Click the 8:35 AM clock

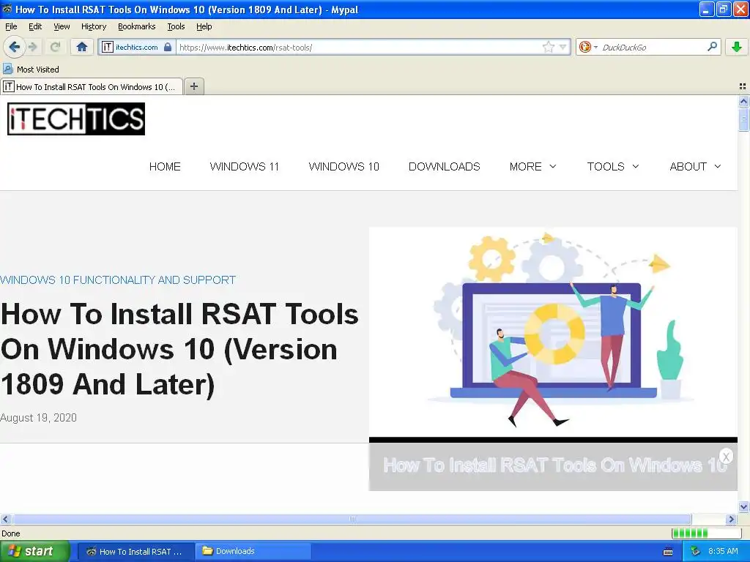click(723, 551)
